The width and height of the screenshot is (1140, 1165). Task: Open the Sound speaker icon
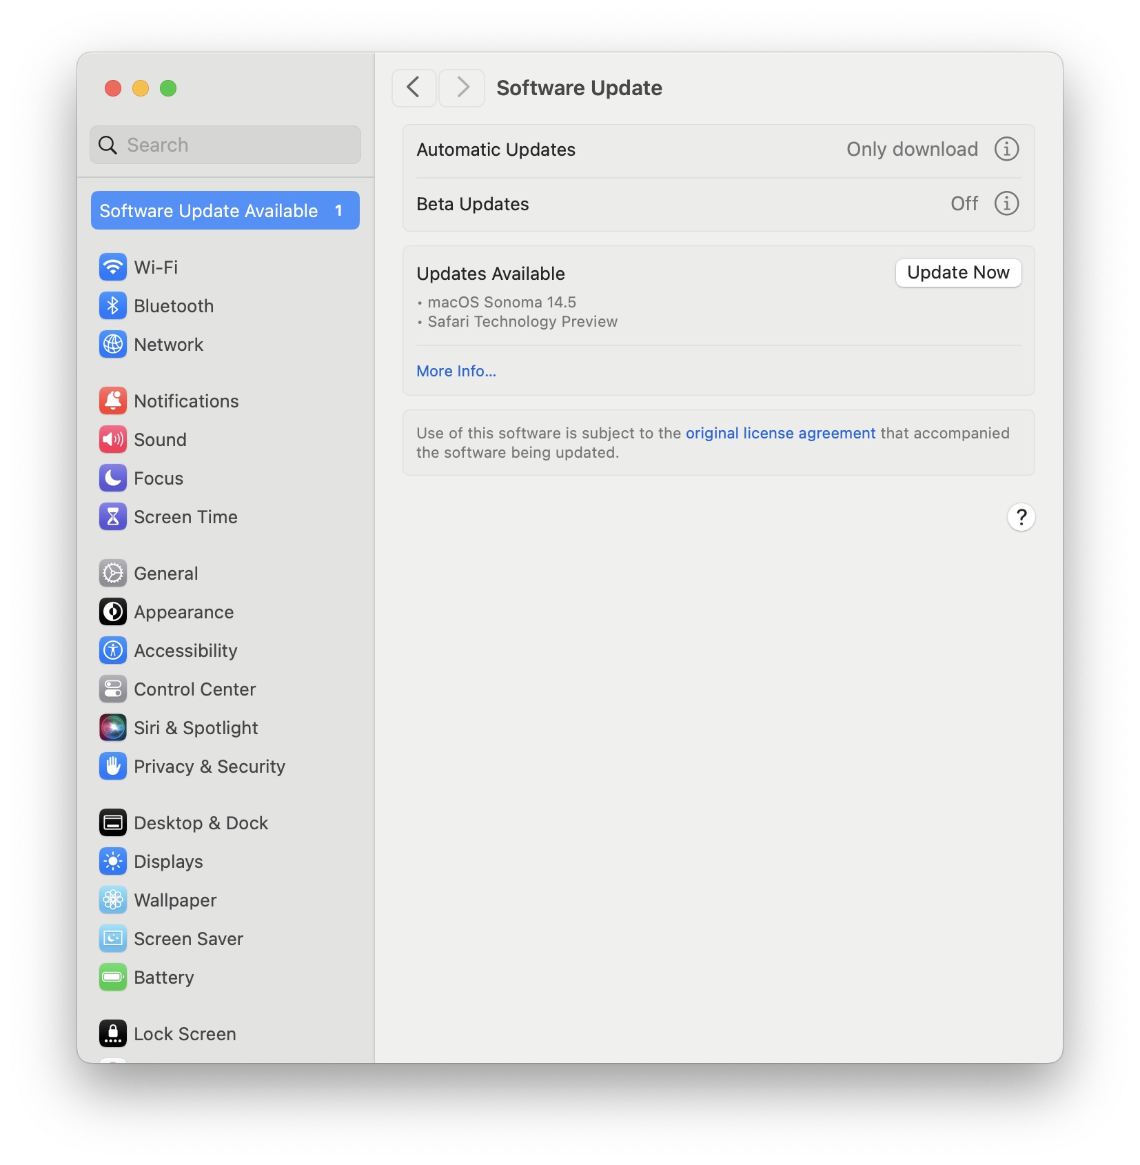pyautogui.click(x=112, y=440)
